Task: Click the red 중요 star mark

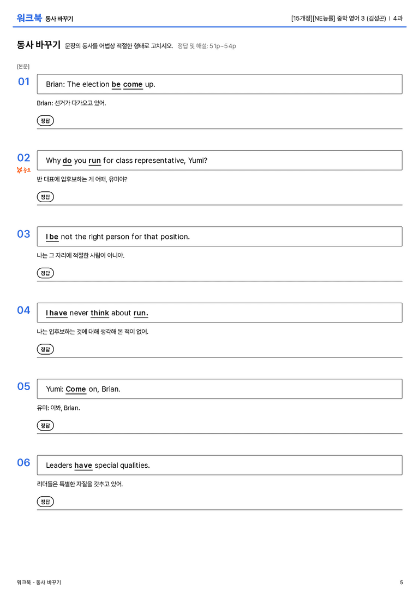Action: pos(23,170)
